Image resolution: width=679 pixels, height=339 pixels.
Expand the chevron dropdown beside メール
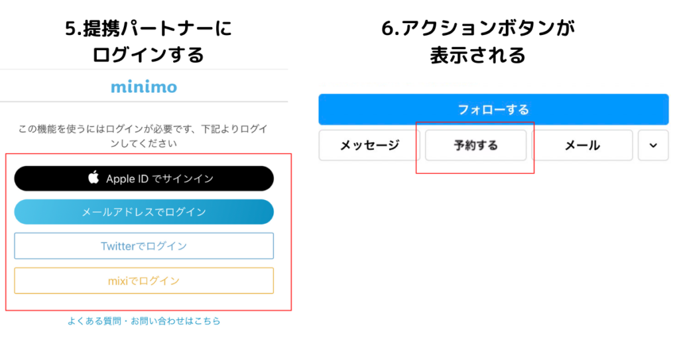pos(653,145)
